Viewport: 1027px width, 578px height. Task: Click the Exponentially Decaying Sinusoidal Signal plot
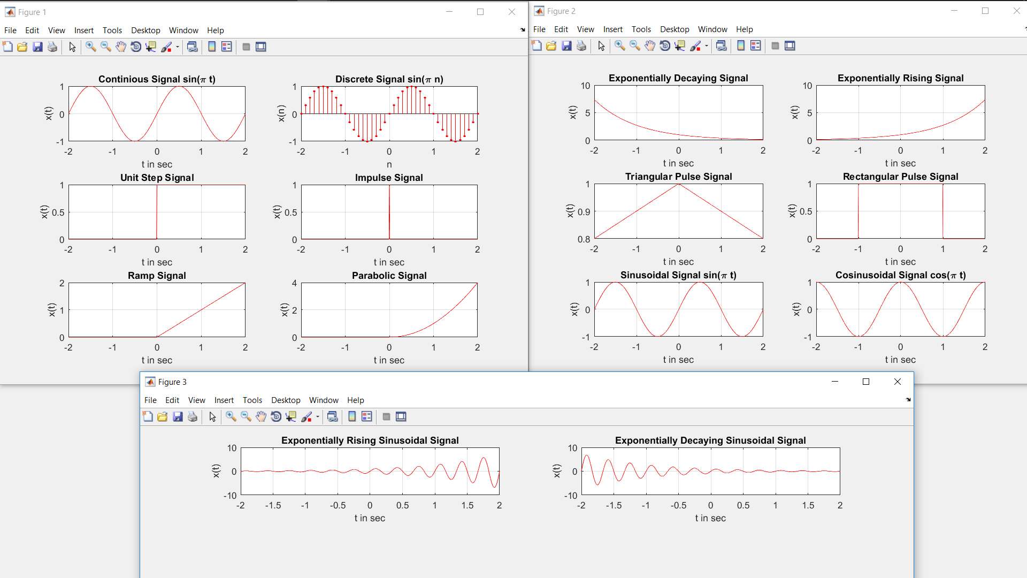710,471
